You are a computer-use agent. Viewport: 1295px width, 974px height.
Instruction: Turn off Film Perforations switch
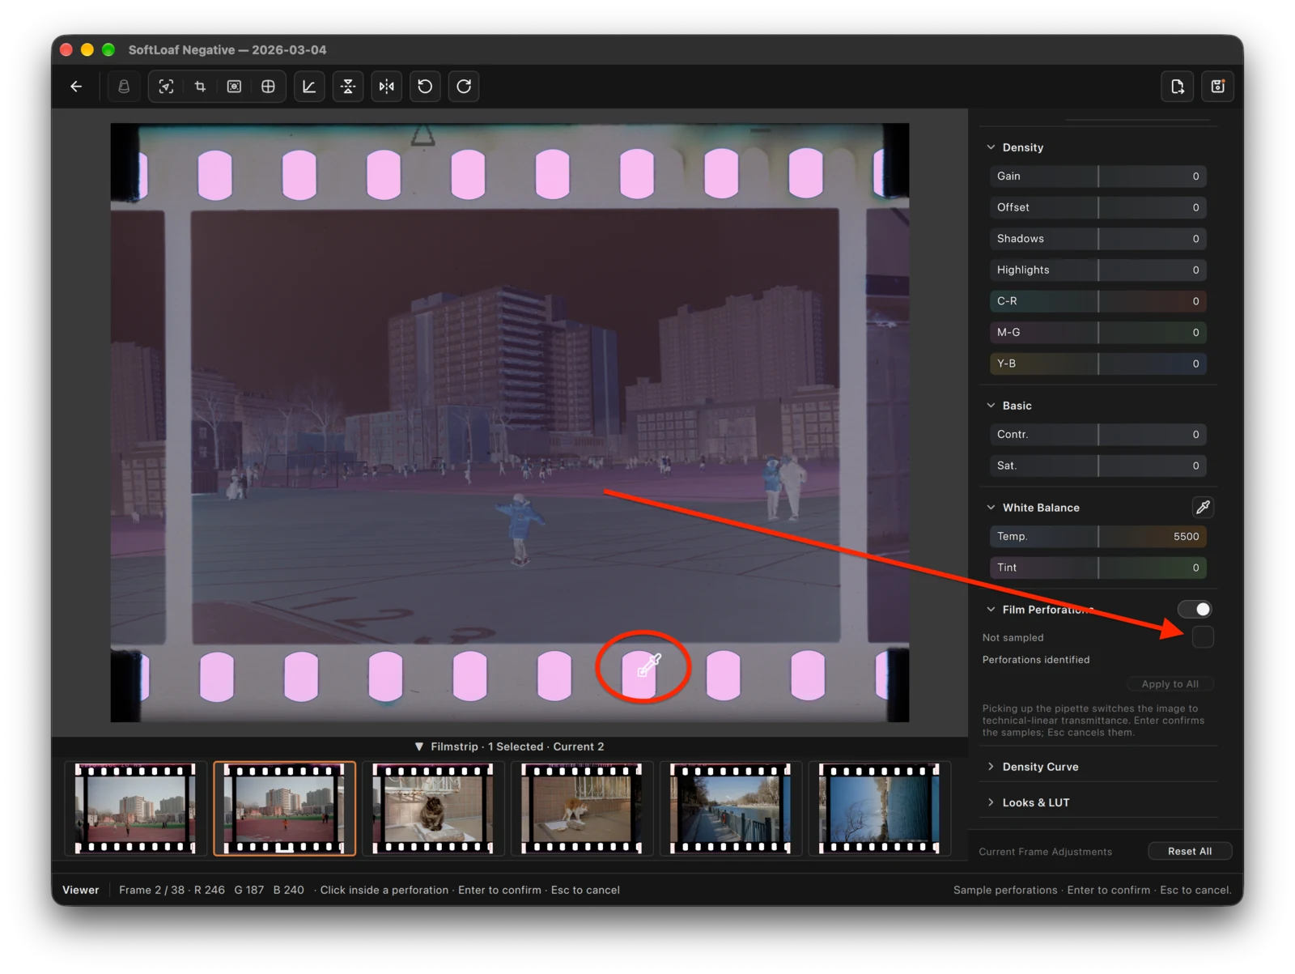click(x=1195, y=609)
